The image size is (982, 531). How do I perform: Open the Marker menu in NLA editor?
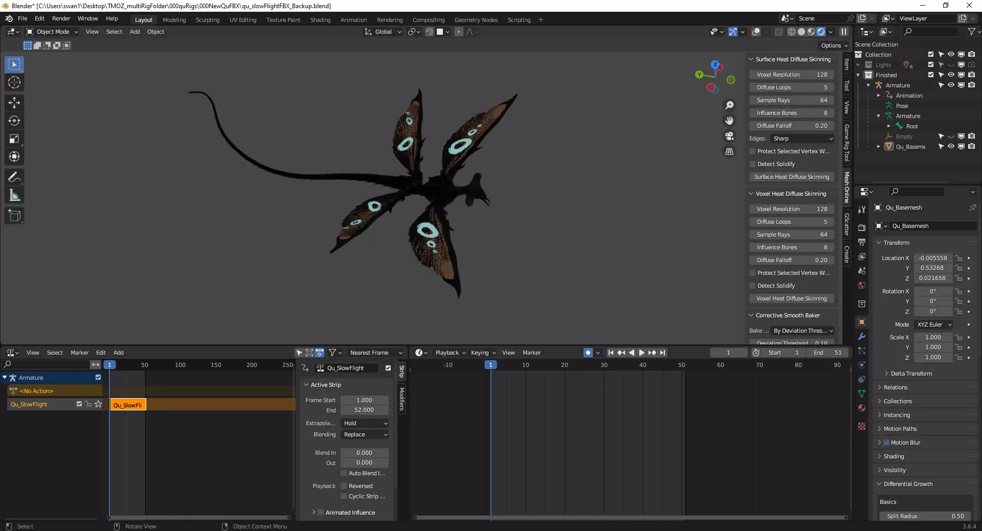(x=79, y=353)
